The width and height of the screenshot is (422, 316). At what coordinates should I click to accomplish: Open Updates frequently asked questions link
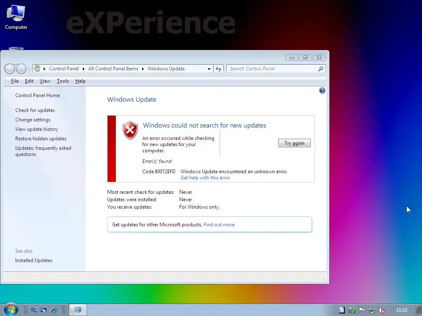[x=43, y=151]
